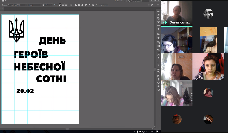Viewport: 228px width, 133px height.
Task: Open the OpenType panel (O icon)
Action: pos(158,61)
